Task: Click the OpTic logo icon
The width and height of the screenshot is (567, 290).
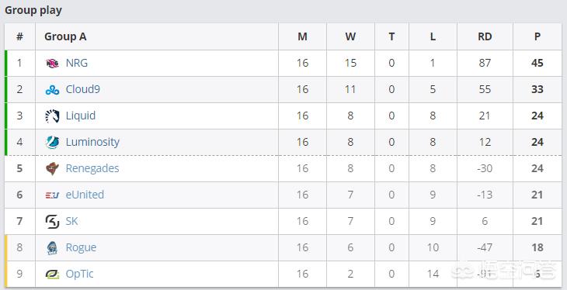Action: [53, 274]
